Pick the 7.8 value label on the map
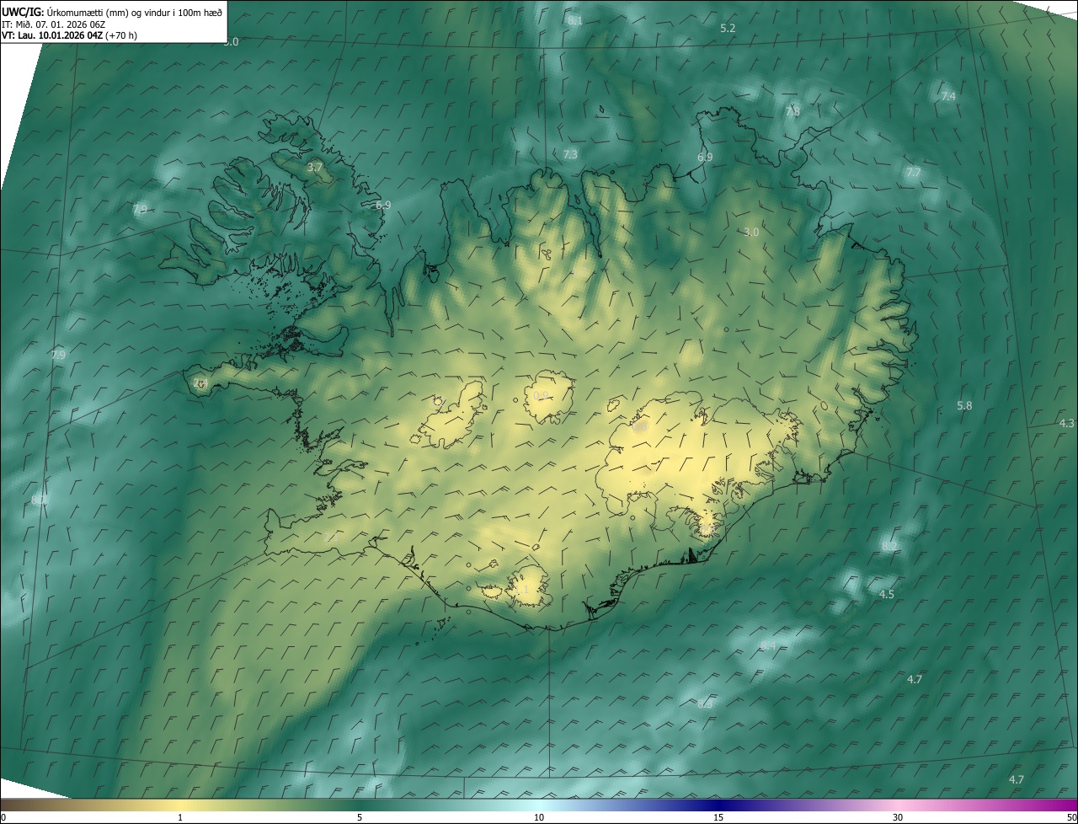 tap(792, 111)
